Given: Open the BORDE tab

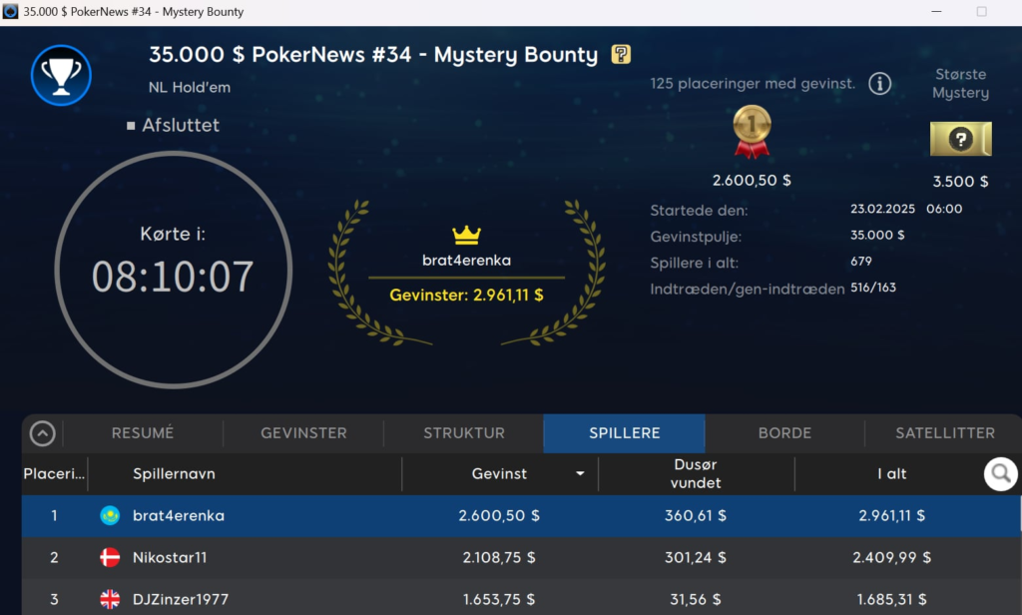Looking at the screenshot, I should point(784,433).
